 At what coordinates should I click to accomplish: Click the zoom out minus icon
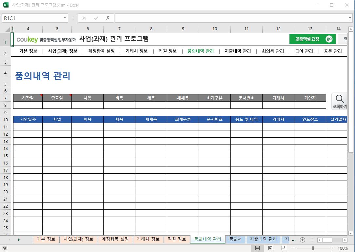pos(294,248)
